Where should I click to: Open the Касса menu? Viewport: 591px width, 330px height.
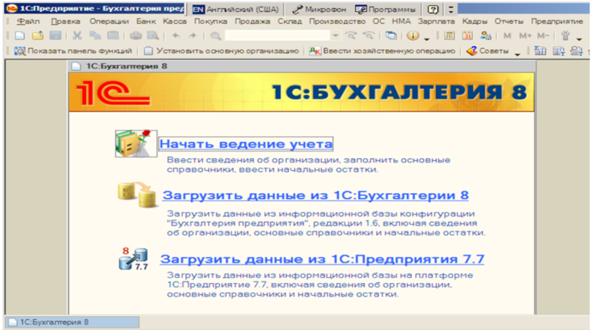coord(175,21)
